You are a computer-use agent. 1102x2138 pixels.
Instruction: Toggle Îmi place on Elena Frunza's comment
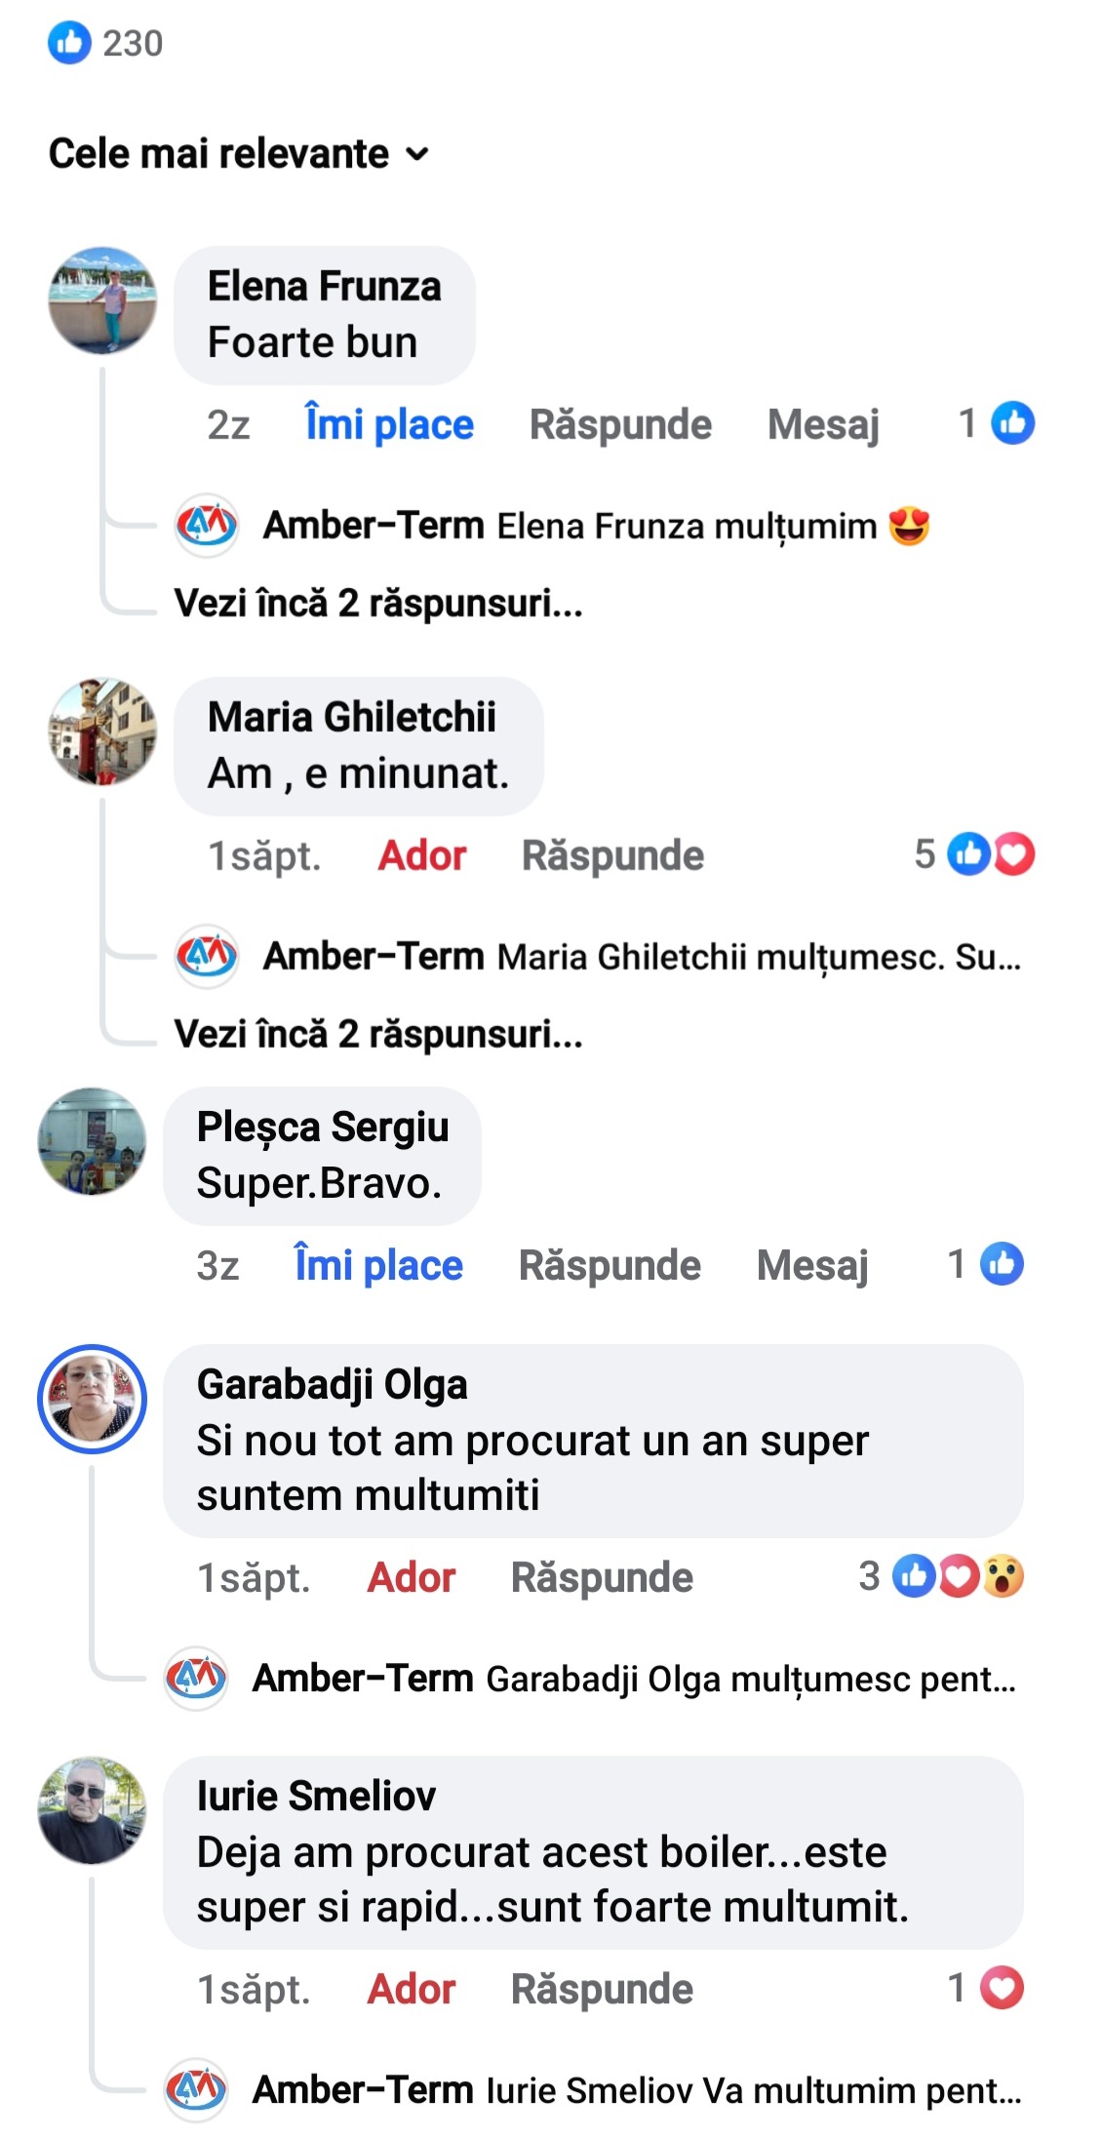[x=389, y=425]
